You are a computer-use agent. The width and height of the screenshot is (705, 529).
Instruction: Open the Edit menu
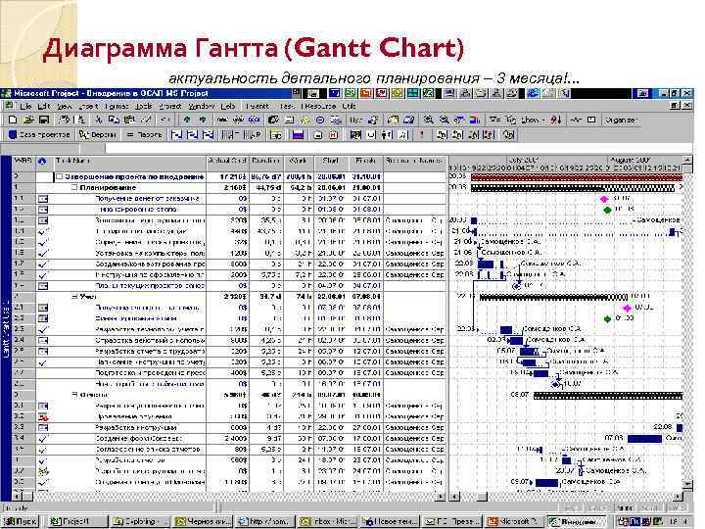44,106
